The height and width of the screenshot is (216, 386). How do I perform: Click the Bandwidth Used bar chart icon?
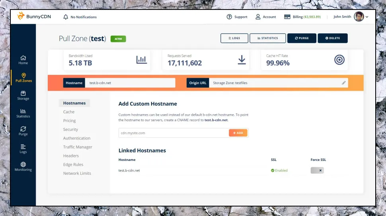[x=142, y=59]
